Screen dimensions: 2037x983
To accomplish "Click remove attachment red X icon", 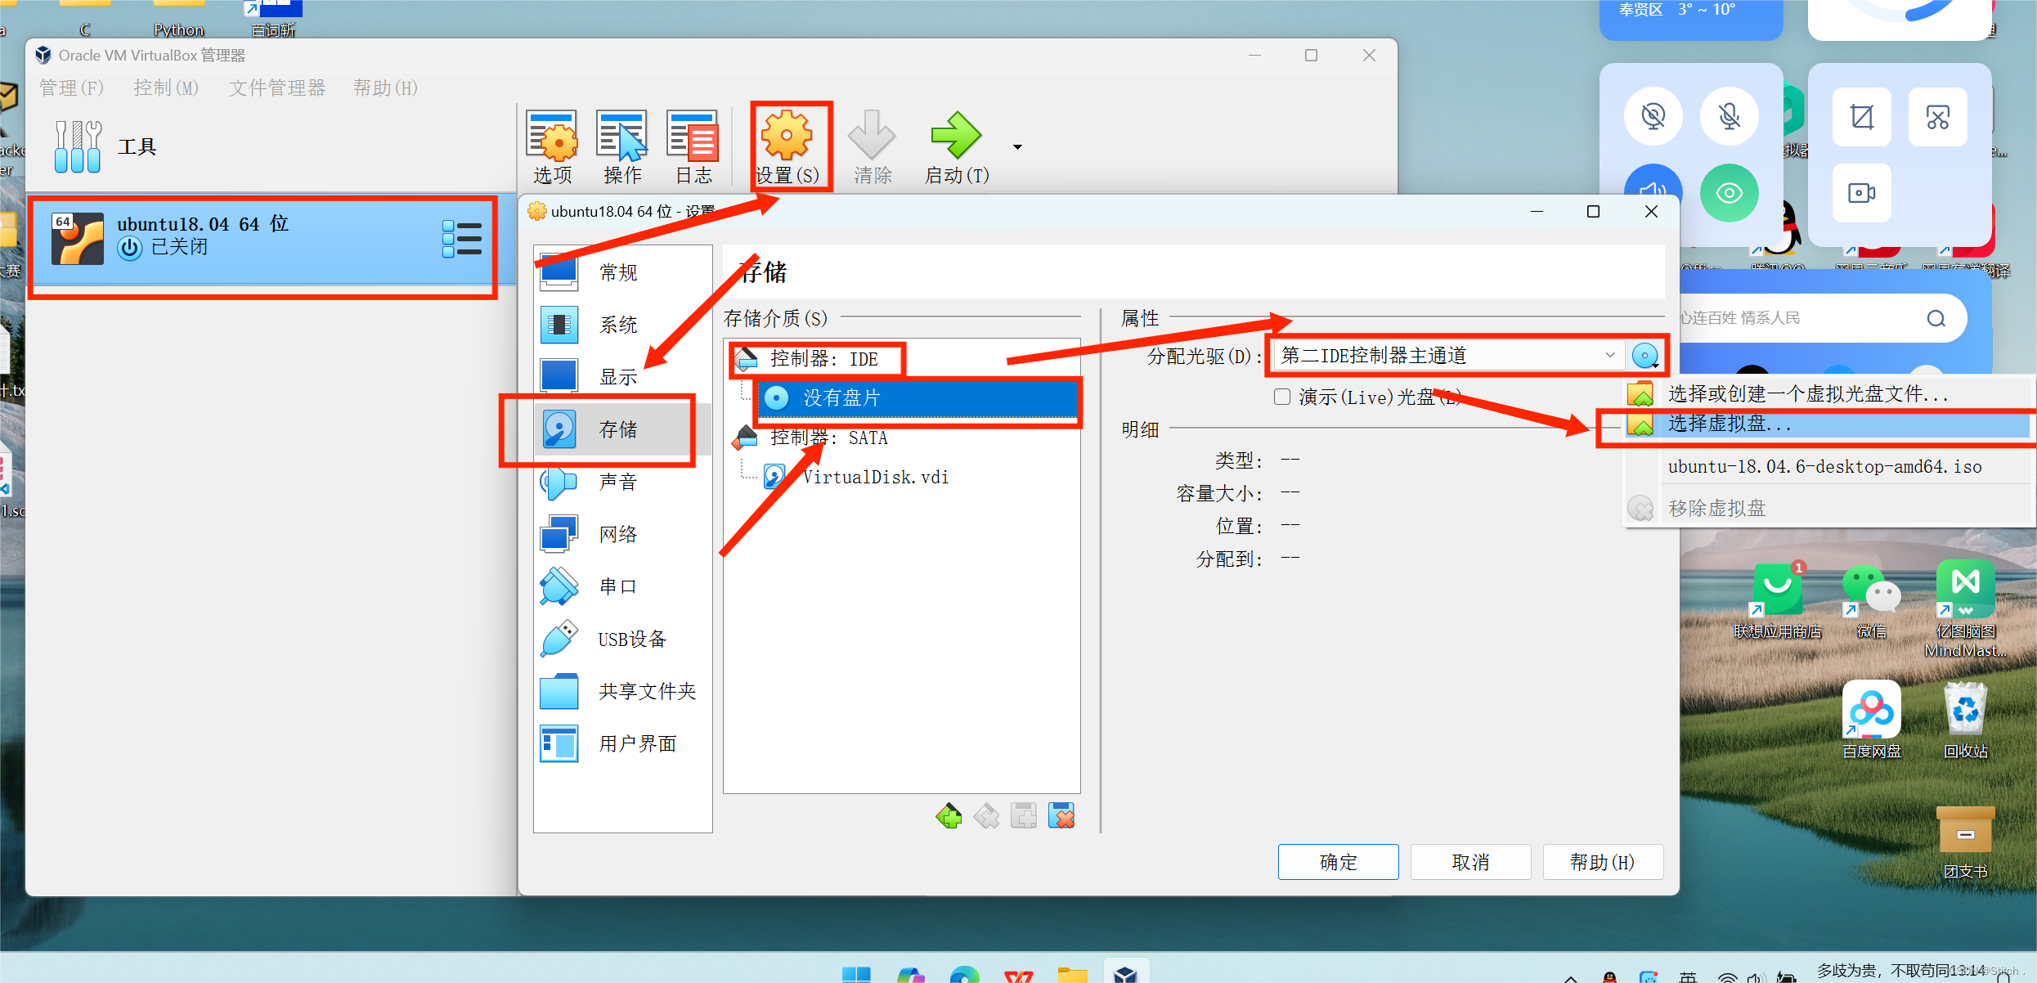I will (x=1061, y=816).
